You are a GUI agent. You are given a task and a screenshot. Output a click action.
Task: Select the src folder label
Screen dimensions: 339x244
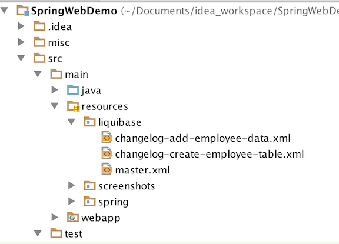pos(55,59)
